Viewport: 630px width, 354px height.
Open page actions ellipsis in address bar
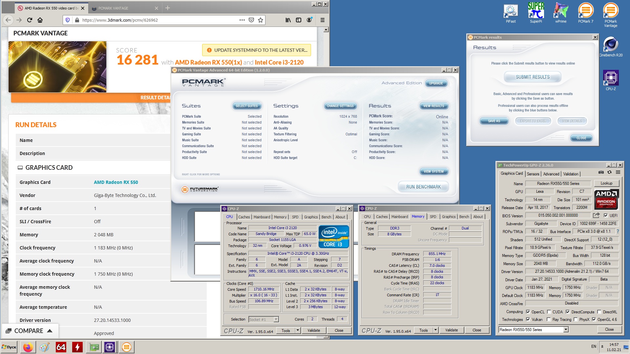(x=242, y=20)
